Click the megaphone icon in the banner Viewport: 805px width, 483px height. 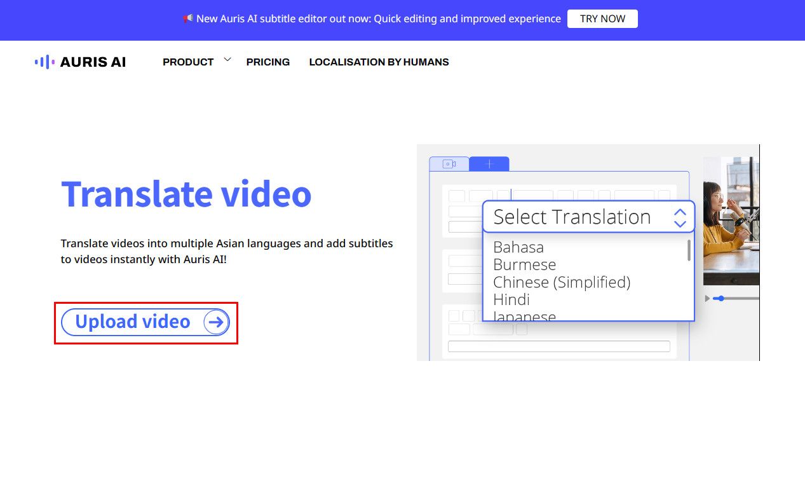coord(188,18)
